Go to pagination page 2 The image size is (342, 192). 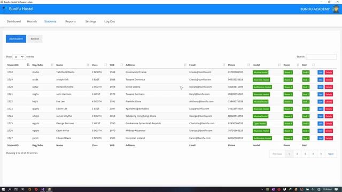297,154
